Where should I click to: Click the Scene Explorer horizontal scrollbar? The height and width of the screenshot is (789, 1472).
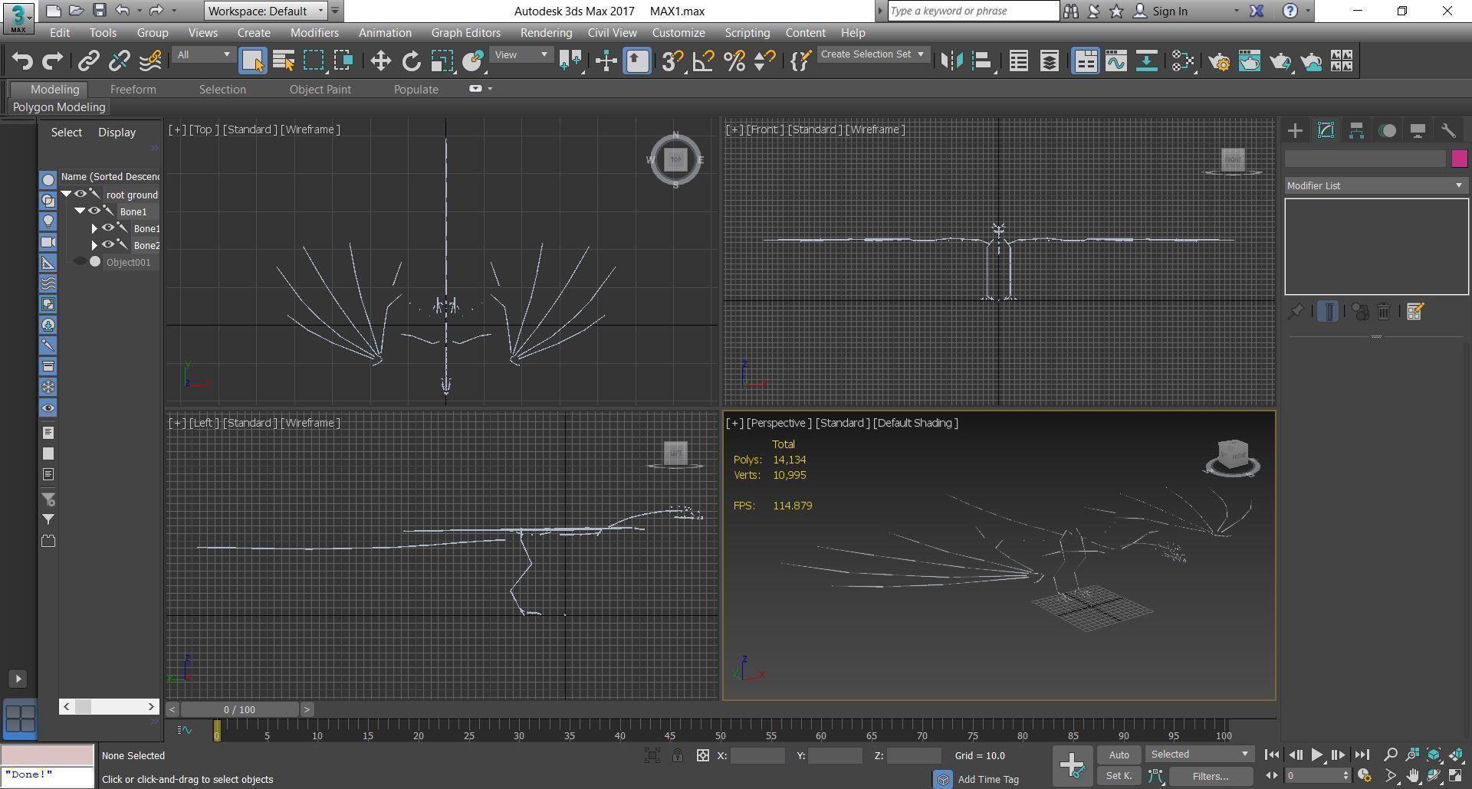click(109, 706)
